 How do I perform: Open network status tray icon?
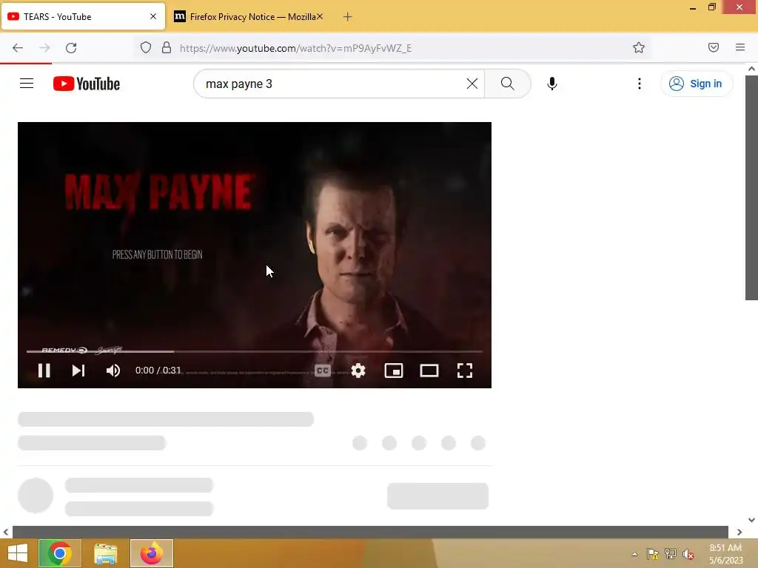[671, 554]
